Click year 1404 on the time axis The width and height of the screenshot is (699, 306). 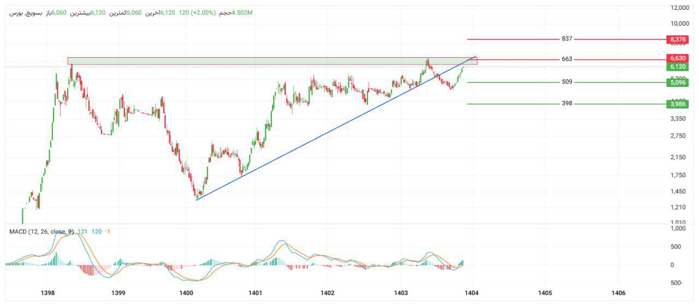471,293
